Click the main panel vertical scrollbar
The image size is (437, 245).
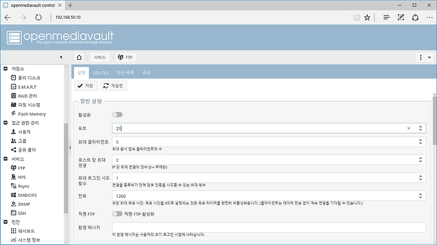[435, 121]
